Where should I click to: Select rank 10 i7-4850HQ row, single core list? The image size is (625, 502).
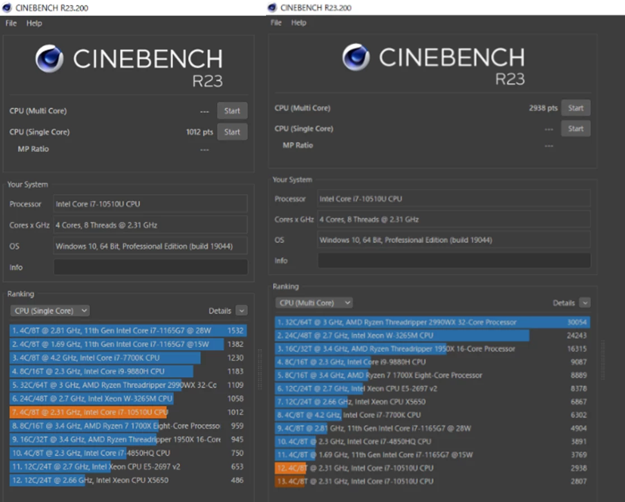[128, 453]
